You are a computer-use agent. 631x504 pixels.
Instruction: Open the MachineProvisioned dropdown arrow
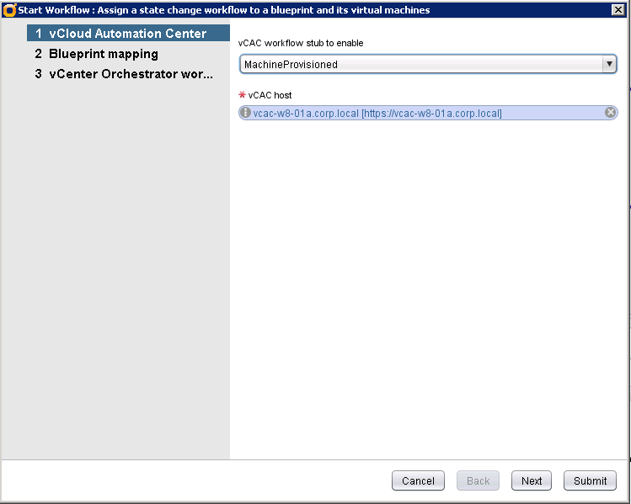609,64
